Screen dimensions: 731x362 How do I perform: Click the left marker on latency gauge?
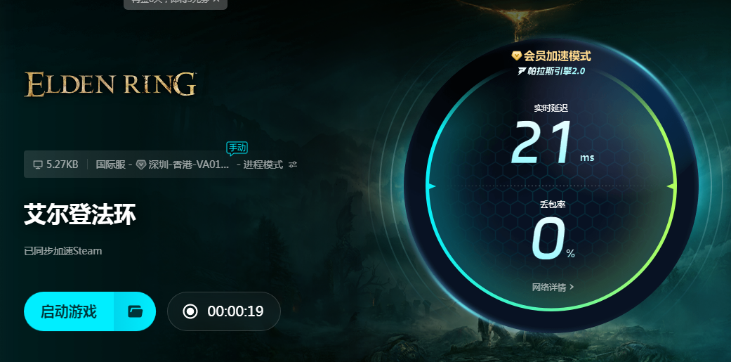click(430, 186)
